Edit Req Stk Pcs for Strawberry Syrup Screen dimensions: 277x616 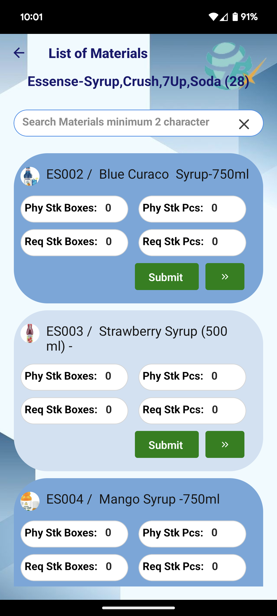(x=192, y=411)
